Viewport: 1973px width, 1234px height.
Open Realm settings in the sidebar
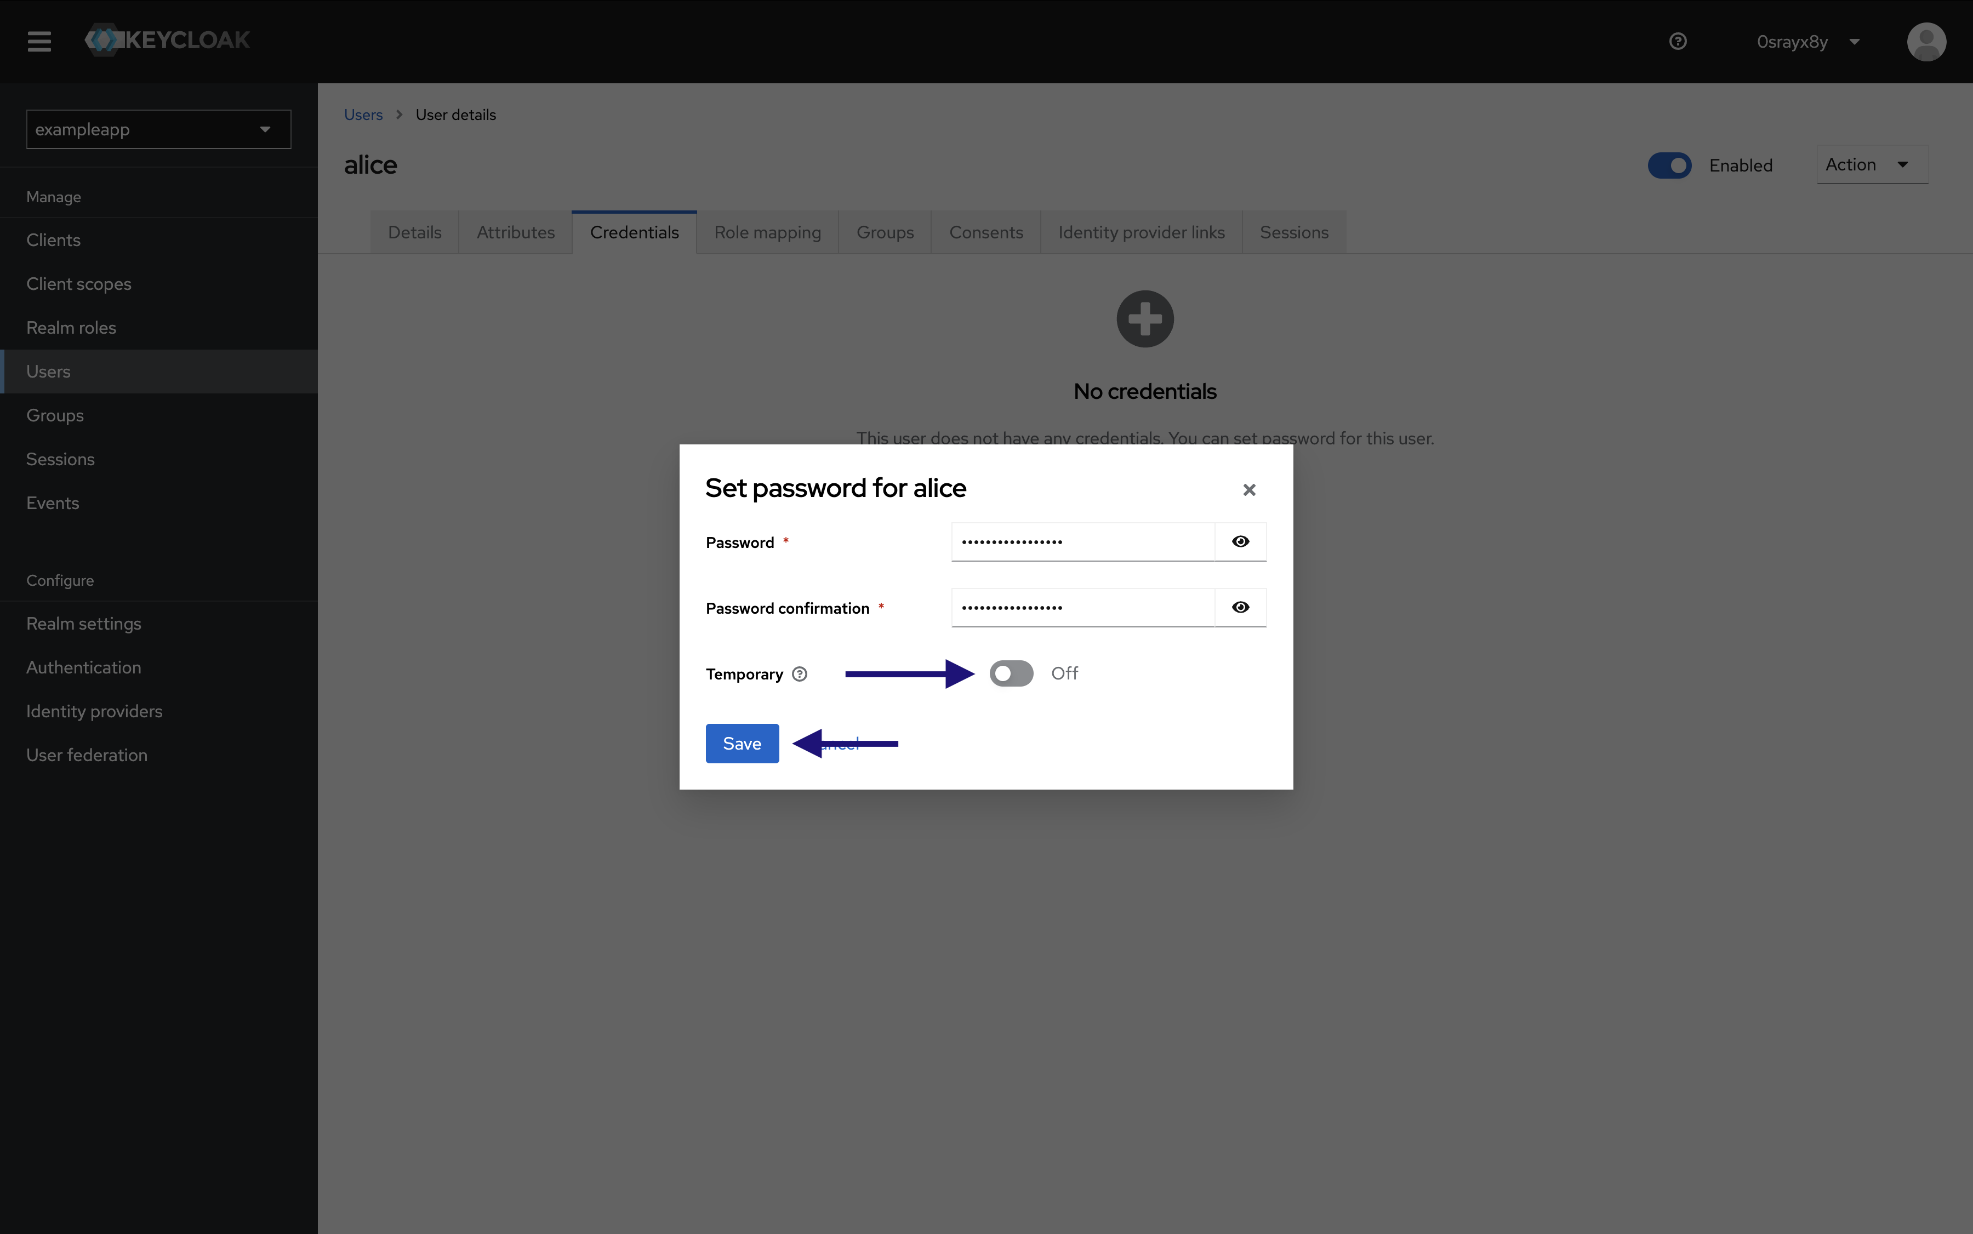click(158, 624)
